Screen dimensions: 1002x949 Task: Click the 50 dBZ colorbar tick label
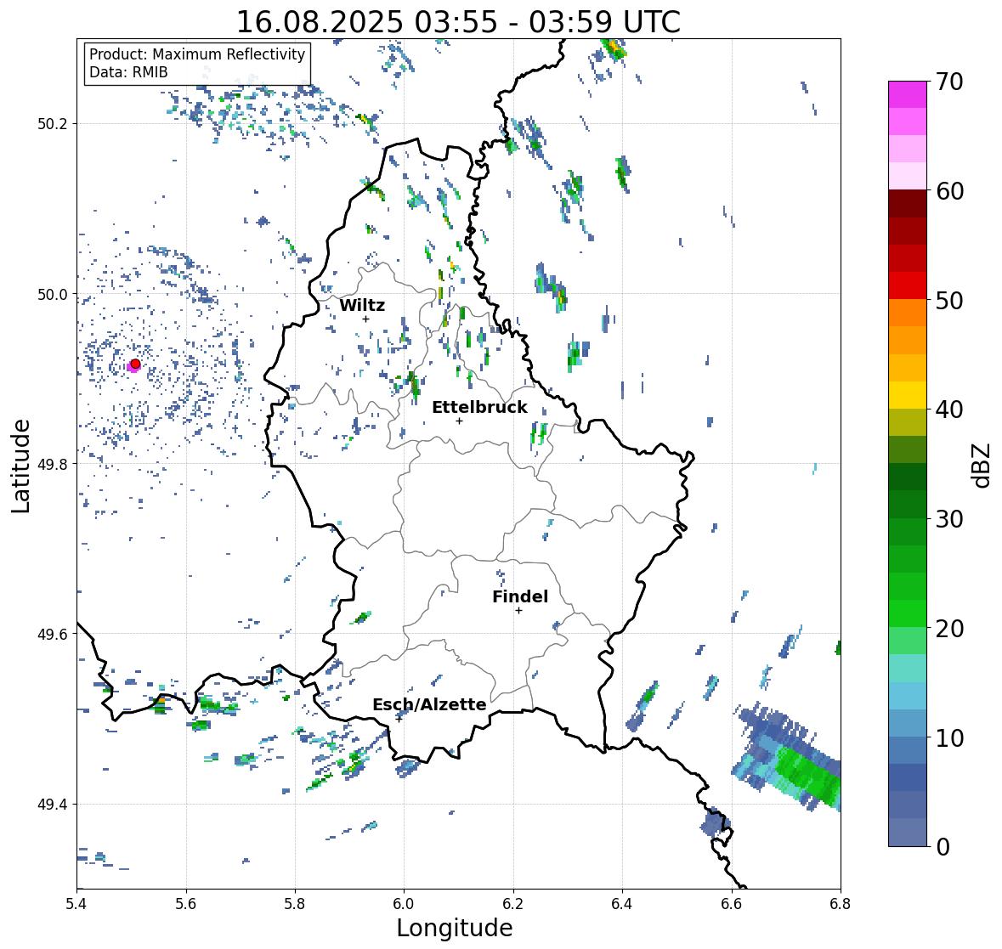[949, 300]
